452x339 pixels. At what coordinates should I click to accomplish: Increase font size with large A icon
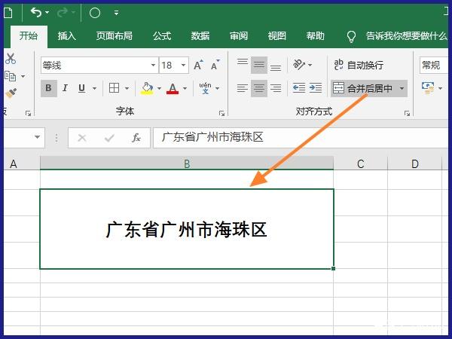[198, 65]
